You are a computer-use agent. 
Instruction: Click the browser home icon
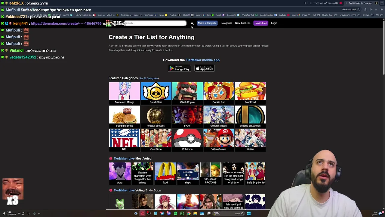(x=365, y=9)
